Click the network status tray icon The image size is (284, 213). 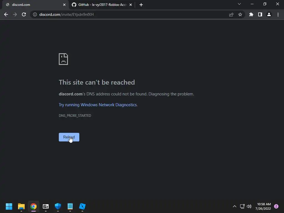pyautogui.click(x=242, y=206)
